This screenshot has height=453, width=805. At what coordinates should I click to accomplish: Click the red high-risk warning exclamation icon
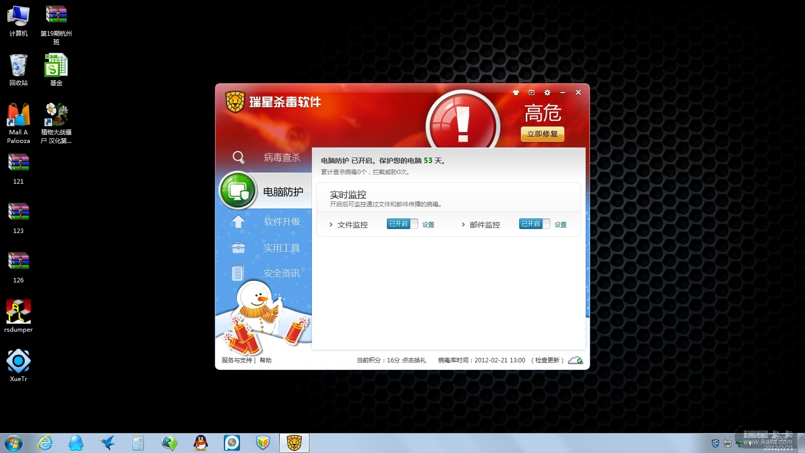(463, 120)
